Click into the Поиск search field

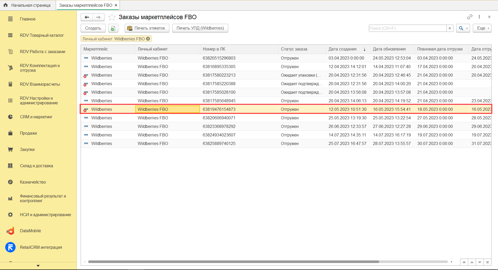[x=407, y=28]
